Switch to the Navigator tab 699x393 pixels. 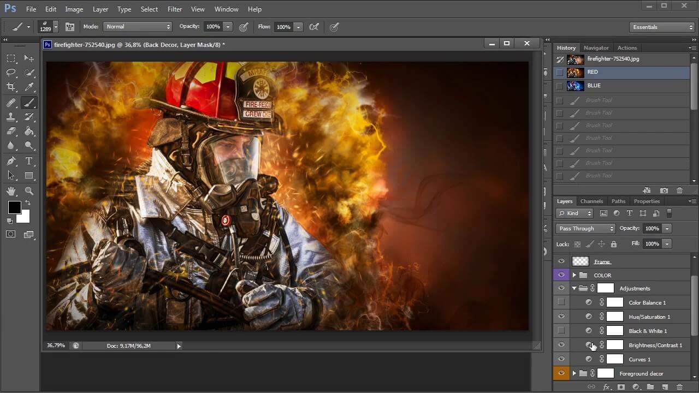pyautogui.click(x=596, y=48)
